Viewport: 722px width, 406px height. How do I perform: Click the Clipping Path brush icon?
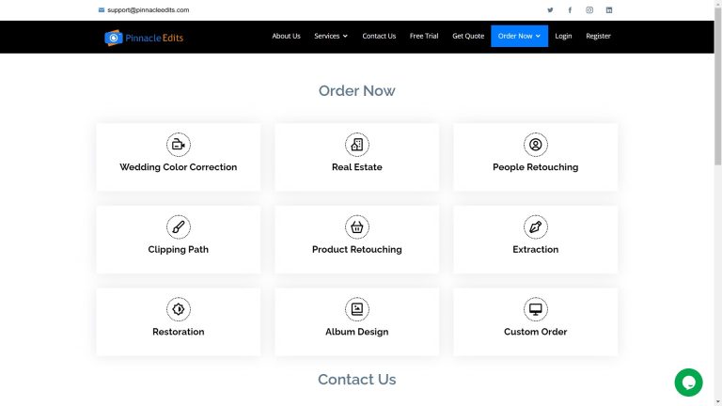click(x=178, y=226)
